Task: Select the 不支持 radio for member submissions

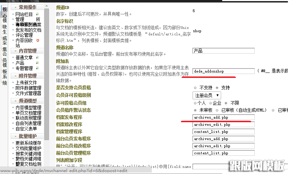Action: [x=195, y=88]
